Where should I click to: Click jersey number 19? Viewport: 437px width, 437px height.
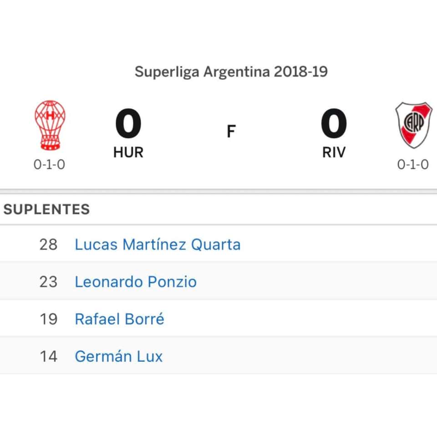[48, 319]
